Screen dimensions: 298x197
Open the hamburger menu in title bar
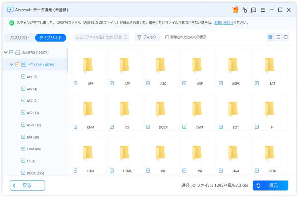pos(263,10)
